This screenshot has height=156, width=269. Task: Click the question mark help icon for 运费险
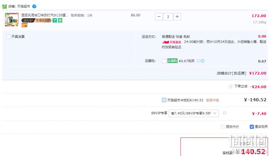[x=202, y=61]
